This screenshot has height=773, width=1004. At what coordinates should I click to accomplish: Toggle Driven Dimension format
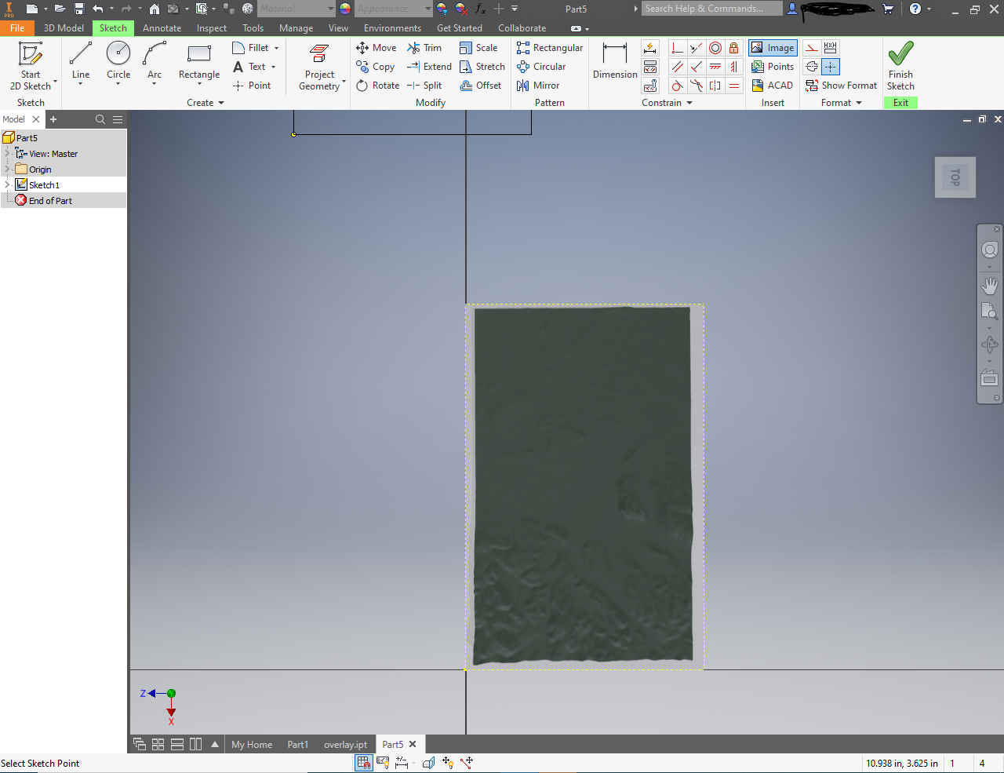(x=831, y=48)
